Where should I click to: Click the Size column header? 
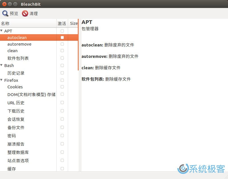click(73, 23)
